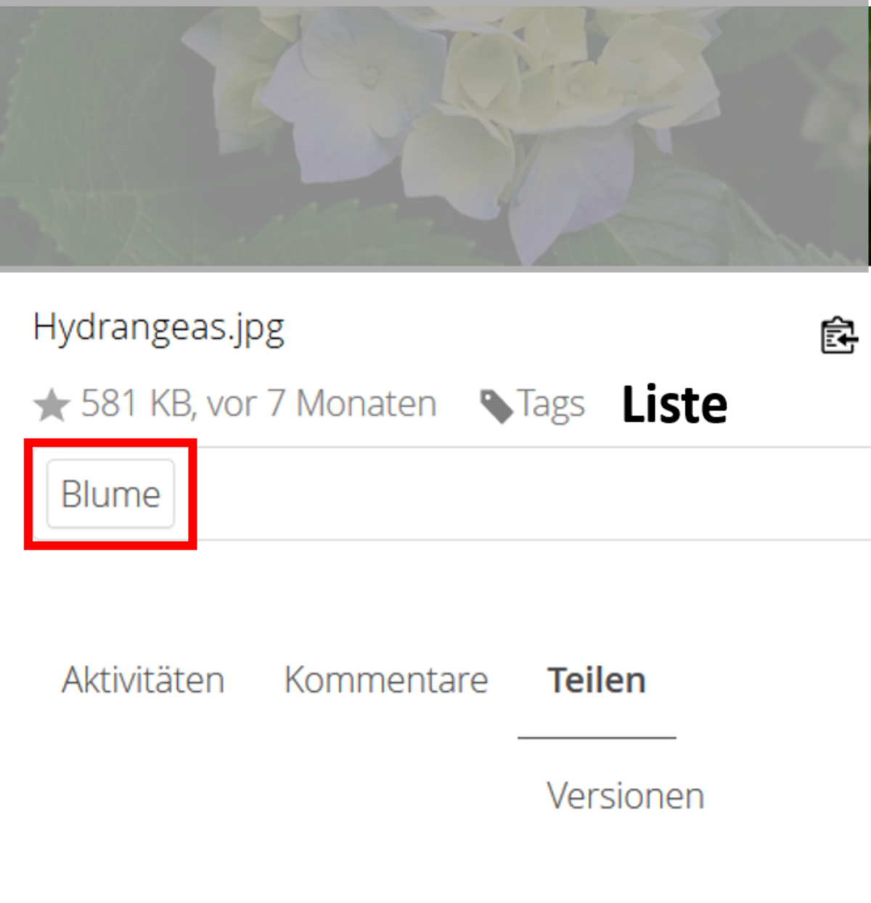Image resolution: width=871 pixels, height=903 pixels.
Task: Open the hydrangea preview image
Action: [x=434, y=136]
